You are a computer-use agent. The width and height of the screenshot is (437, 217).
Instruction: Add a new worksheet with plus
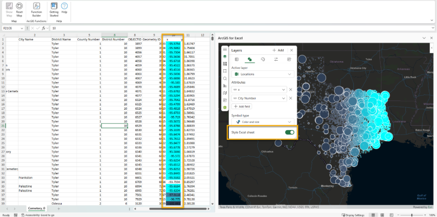pyautogui.click(x=58, y=208)
